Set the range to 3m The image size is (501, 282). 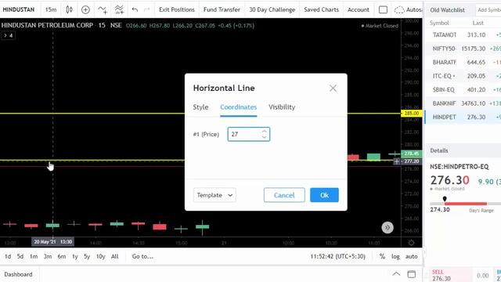pyautogui.click(x=48, y=256)
